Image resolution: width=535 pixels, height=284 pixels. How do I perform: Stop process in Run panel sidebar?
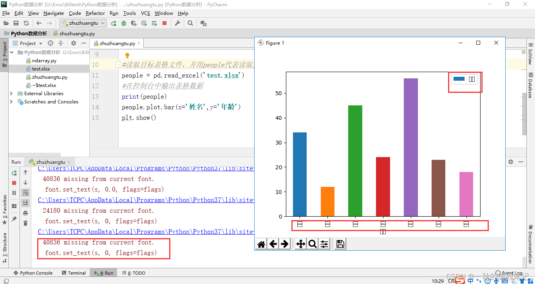coord(14,183)
